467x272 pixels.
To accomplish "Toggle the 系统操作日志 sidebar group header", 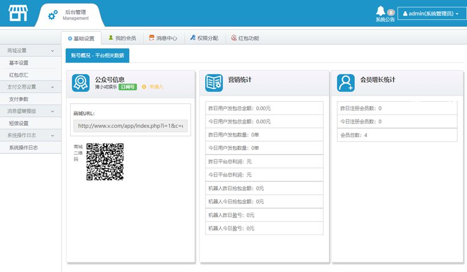I will point(30,135).
